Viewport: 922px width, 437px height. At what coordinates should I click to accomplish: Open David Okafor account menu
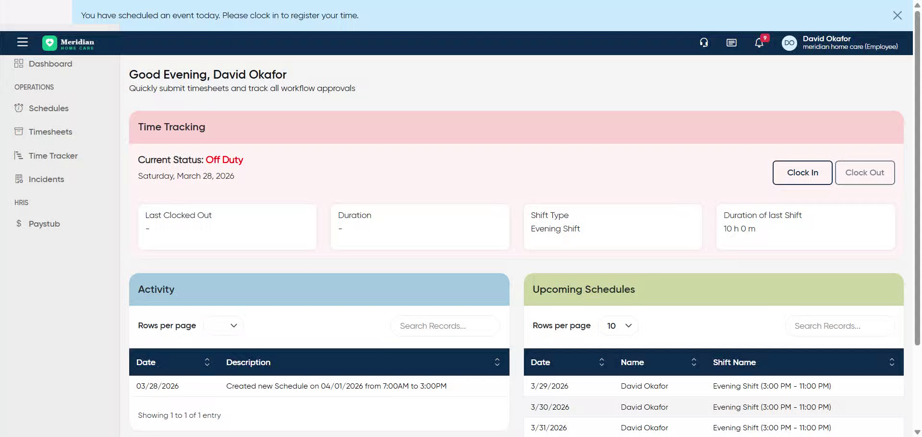[x=849, y=43]
